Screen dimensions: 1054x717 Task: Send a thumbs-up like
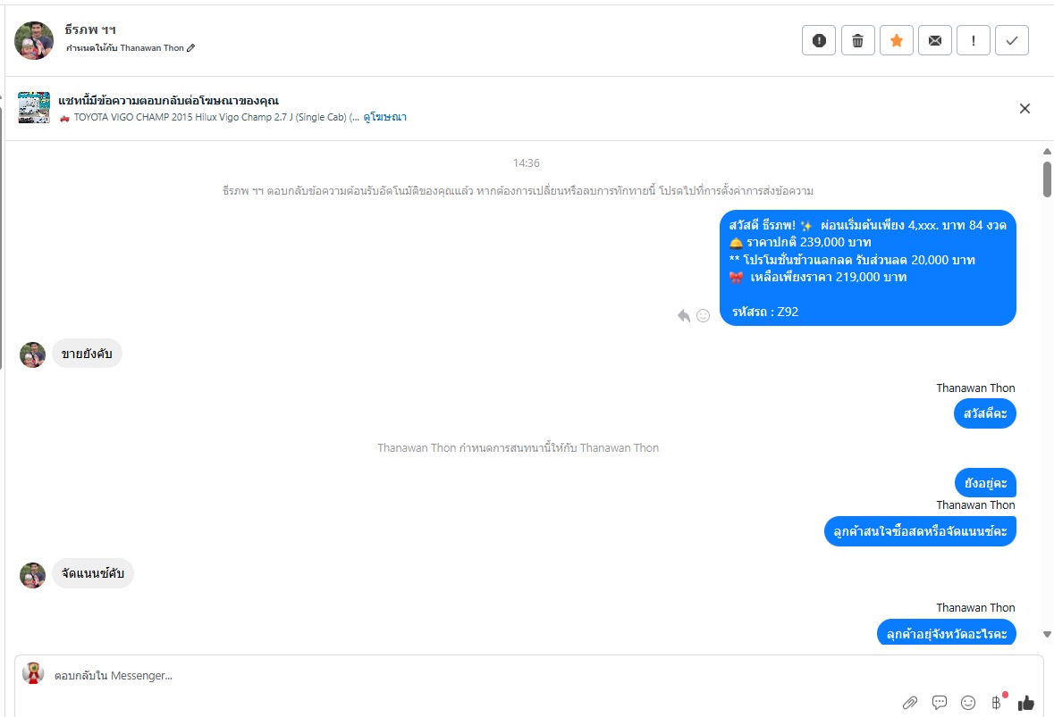point(1025,702)
